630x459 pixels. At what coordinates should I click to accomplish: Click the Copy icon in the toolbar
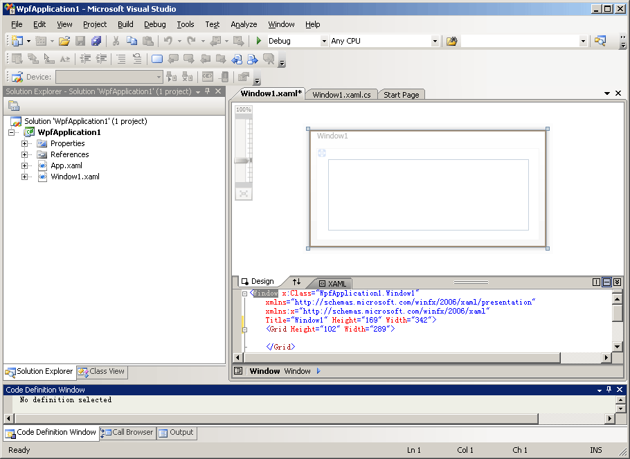click(132, 41)
